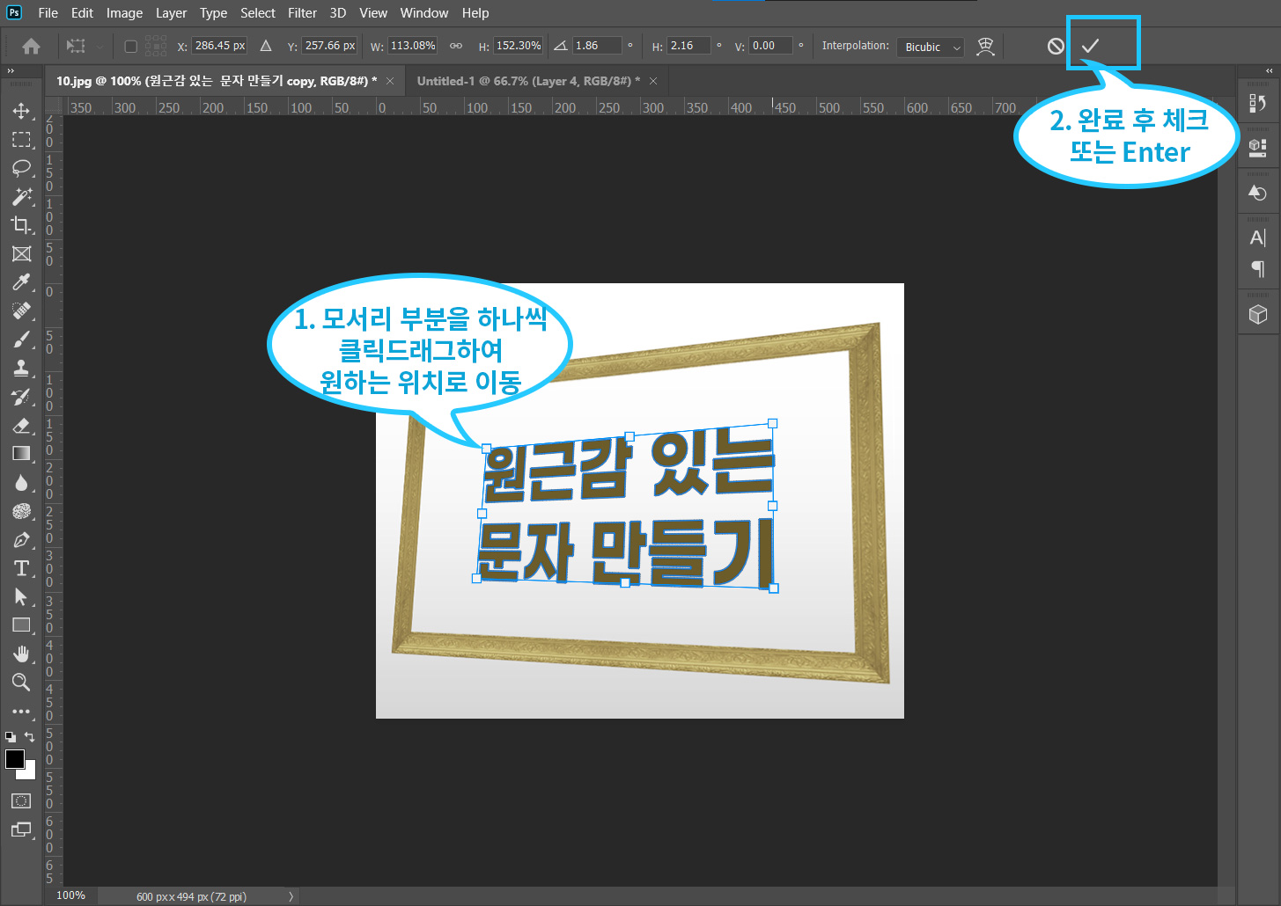Select the Spot Healing Brush tool
1281x906 pixels.
click(21, 311)
